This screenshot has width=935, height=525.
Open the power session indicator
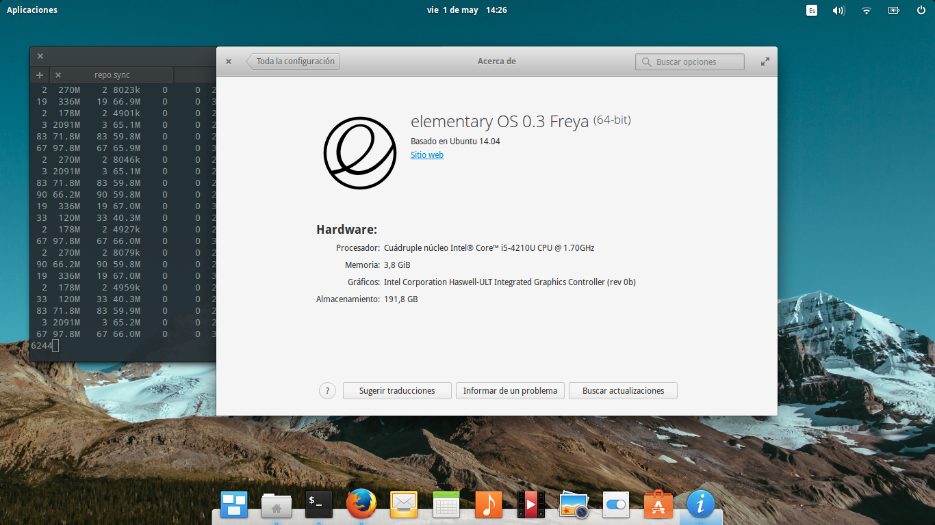click(x=921, y=10)
